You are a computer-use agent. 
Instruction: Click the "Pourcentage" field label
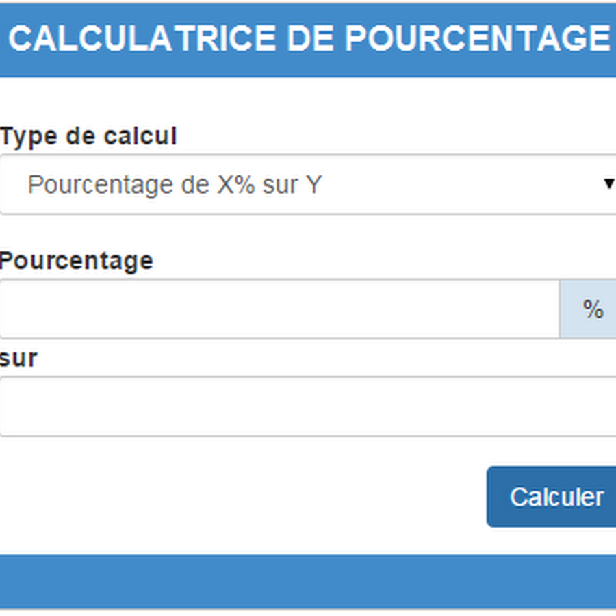[77, 261]
